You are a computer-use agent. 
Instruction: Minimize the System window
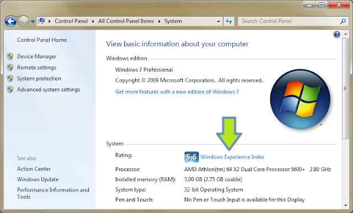309,5
